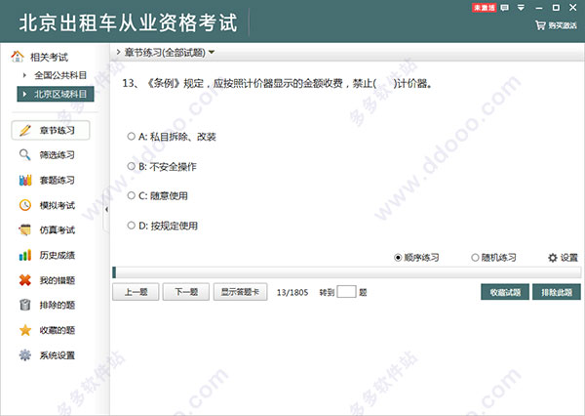
Task: Click the feedback chat bubble icon in title bar
Action: point(504,8)
